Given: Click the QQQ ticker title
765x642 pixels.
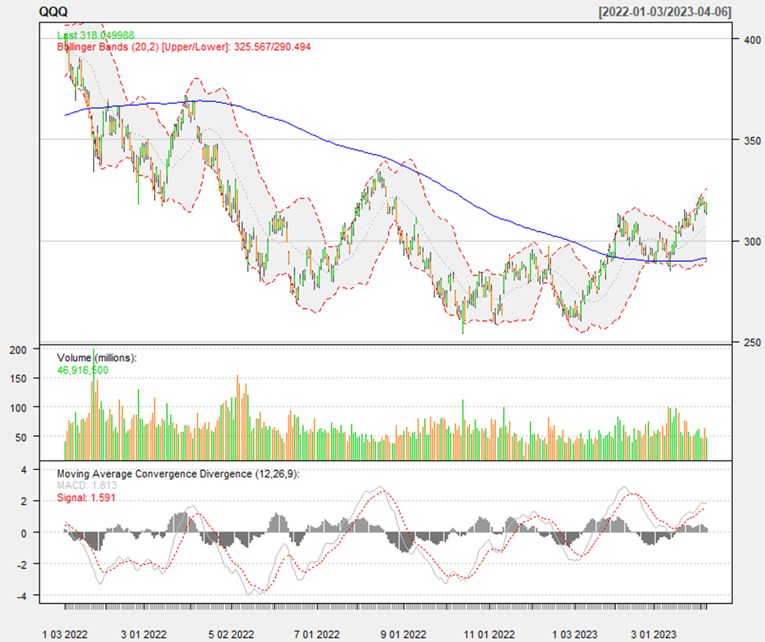Looking at the screenshot, I should [53, 11].
